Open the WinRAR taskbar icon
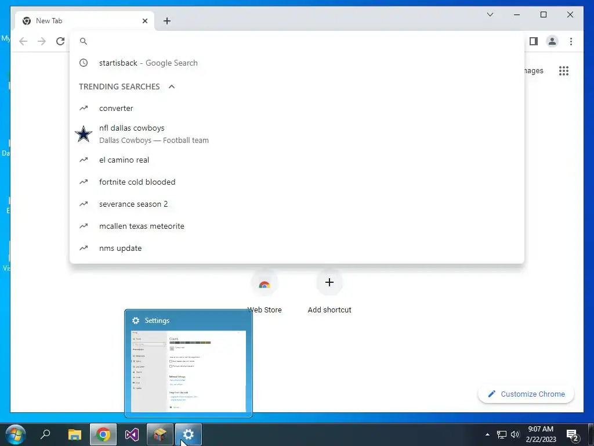 (x=160, y=434)
